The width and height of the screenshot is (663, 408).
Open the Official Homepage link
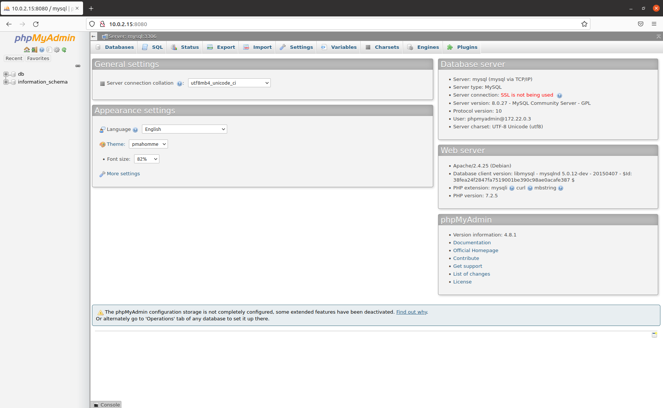coord(476,251)
